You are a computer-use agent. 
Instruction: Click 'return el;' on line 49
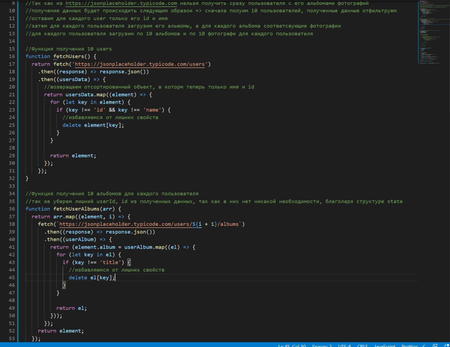(72, 308)
